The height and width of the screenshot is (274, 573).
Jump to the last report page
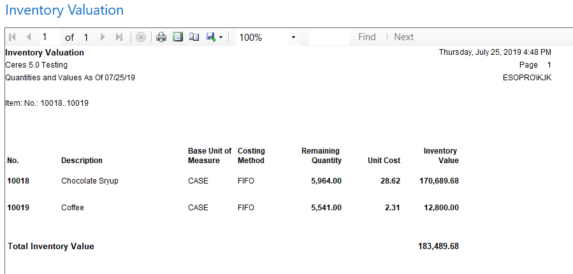point(119,37)
